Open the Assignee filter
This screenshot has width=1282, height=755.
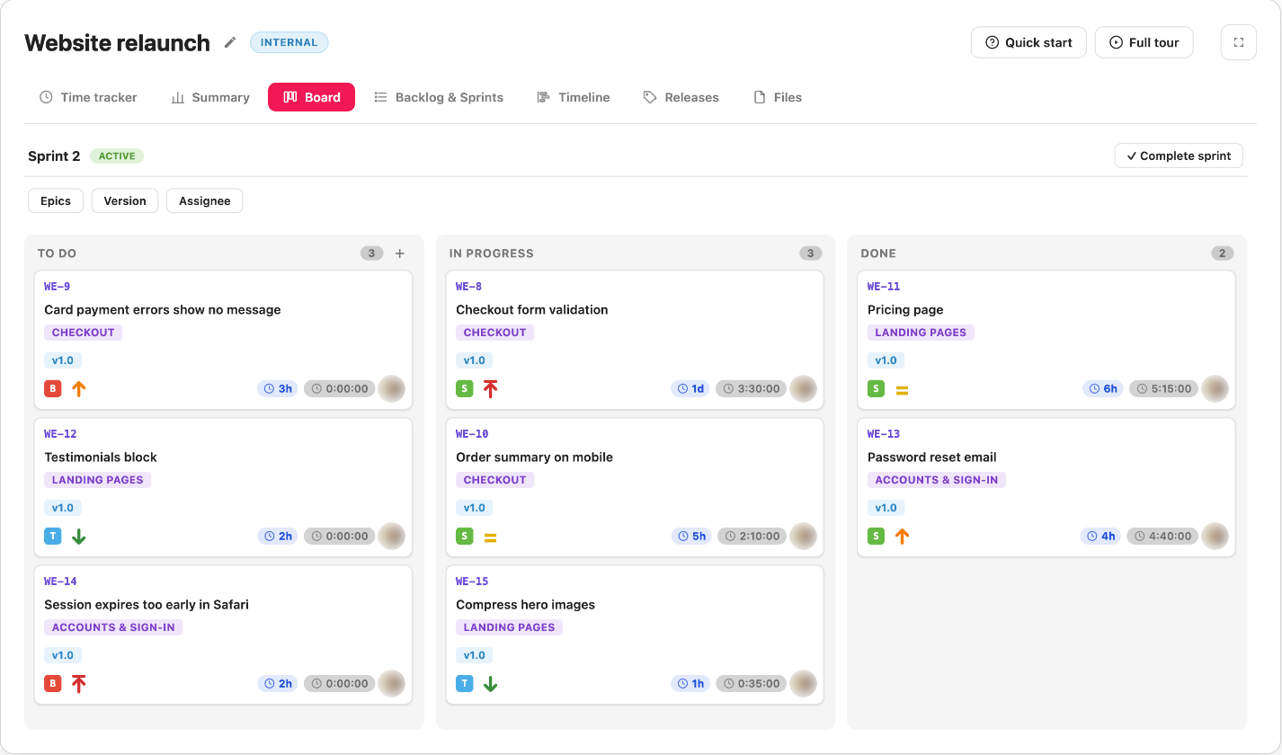coord(205,201)
